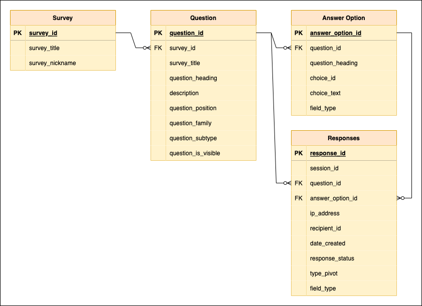Image resolution: width=422 pixels, height=306 pixels.
Task: Click the survey_nickname field
Action: click(50, 63)
